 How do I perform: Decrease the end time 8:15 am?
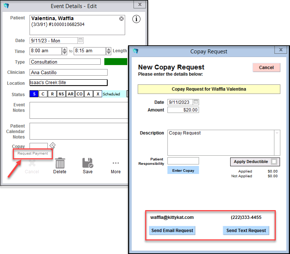[x=109, y=53]
